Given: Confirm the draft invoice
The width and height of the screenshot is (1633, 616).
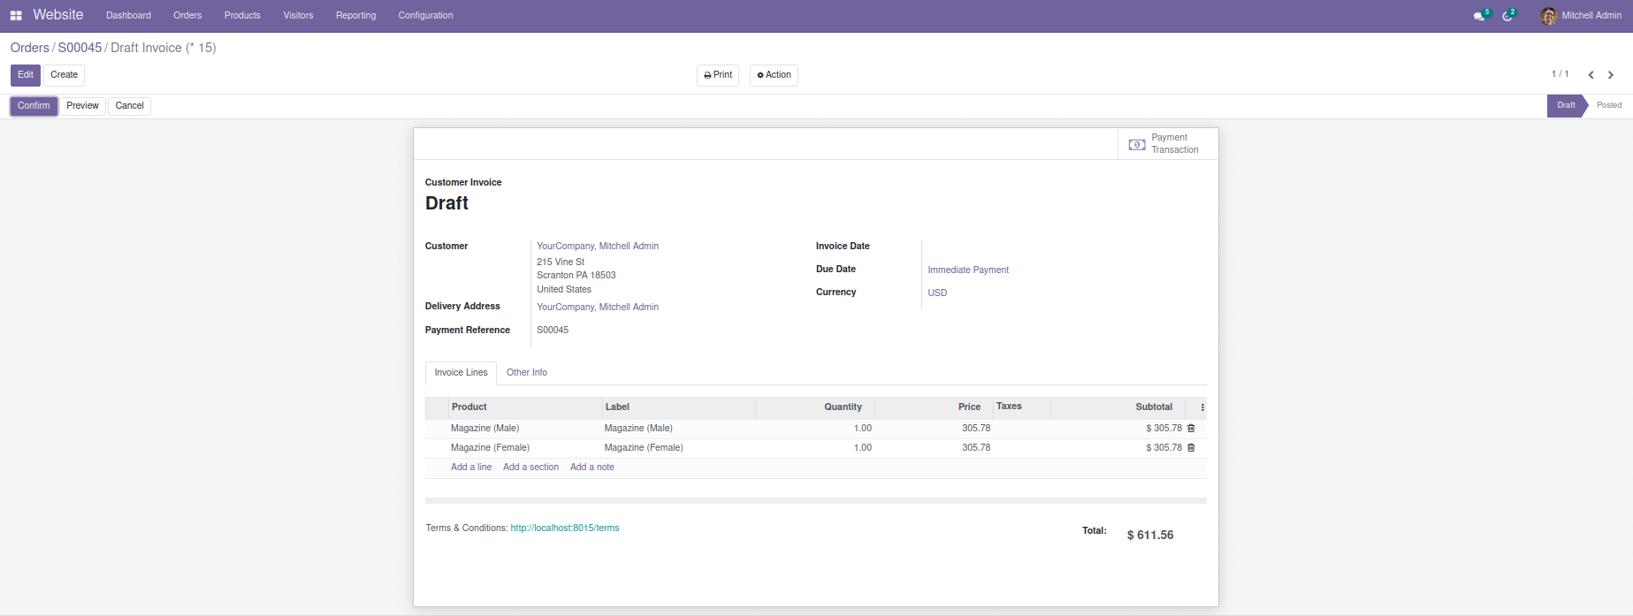Looking at the screenshot, I should [x=34, y=106].
